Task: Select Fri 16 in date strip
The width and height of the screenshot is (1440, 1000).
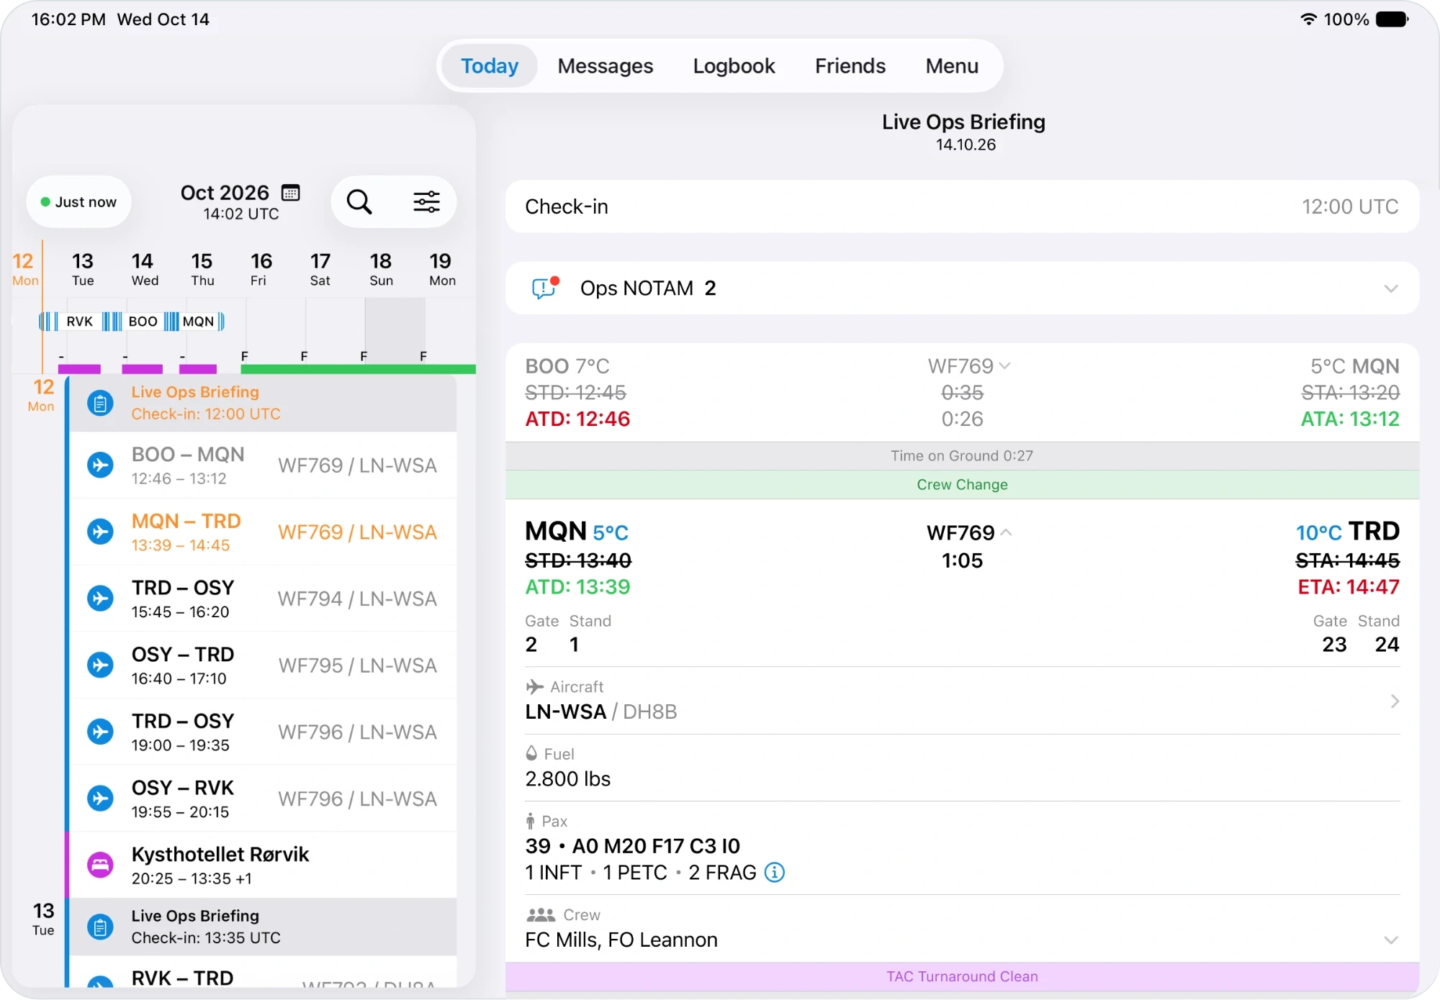Action: coord(261,268)
